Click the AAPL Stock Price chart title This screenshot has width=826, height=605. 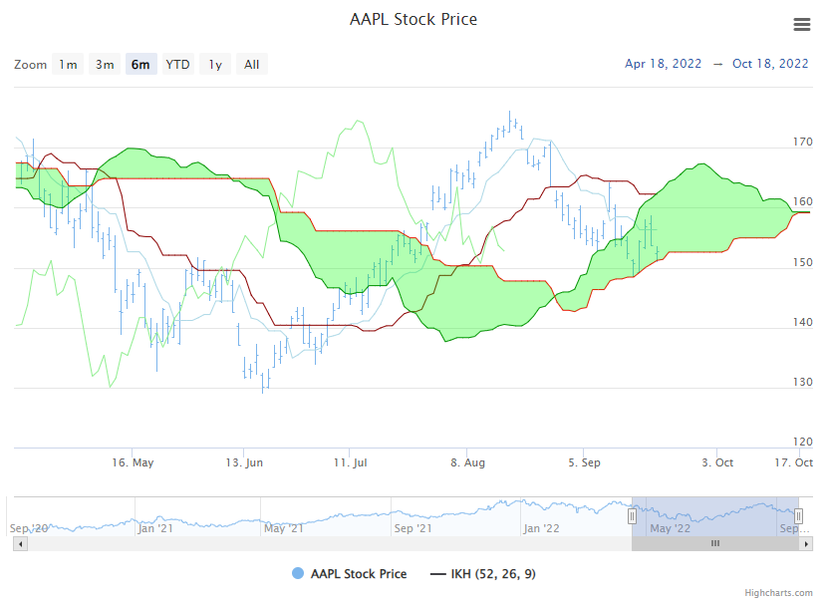click(413, 20)
